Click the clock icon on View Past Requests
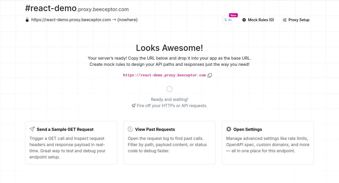Screen dimensions: 339x183 pos(130,129)
